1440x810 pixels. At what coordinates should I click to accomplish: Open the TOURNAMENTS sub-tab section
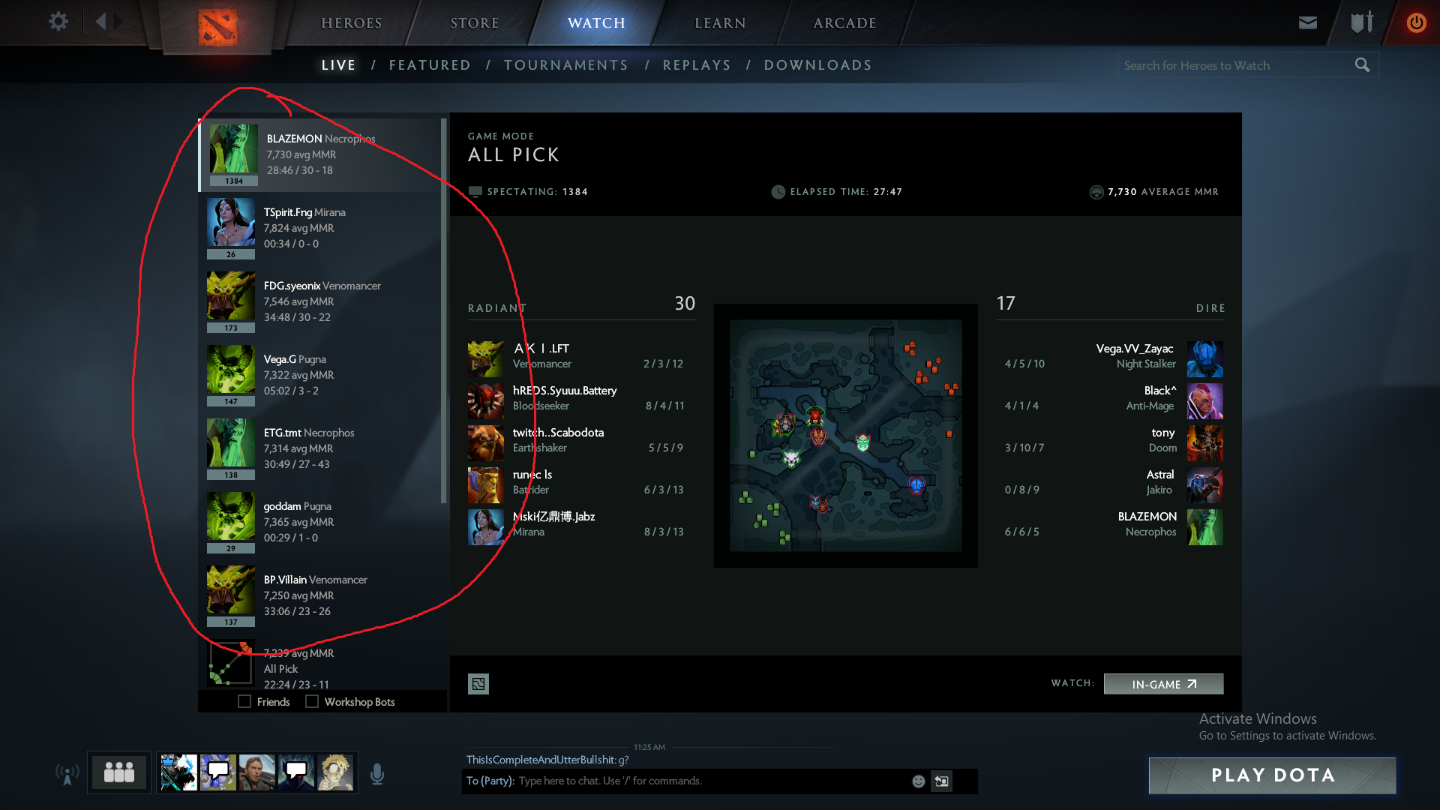coord(565,65)
